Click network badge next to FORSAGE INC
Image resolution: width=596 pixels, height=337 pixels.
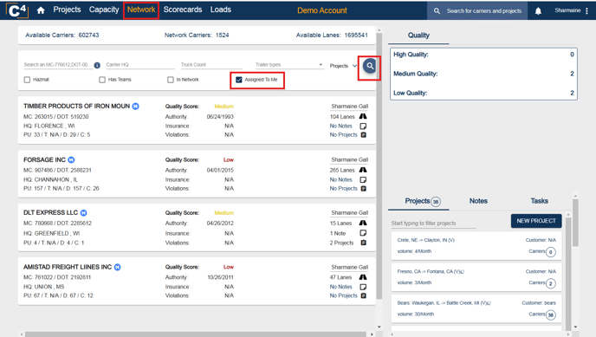(x=71, y=160)
